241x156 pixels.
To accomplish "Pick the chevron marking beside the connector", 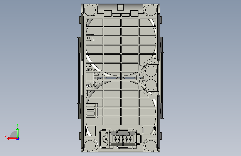I will coord(105,139).
